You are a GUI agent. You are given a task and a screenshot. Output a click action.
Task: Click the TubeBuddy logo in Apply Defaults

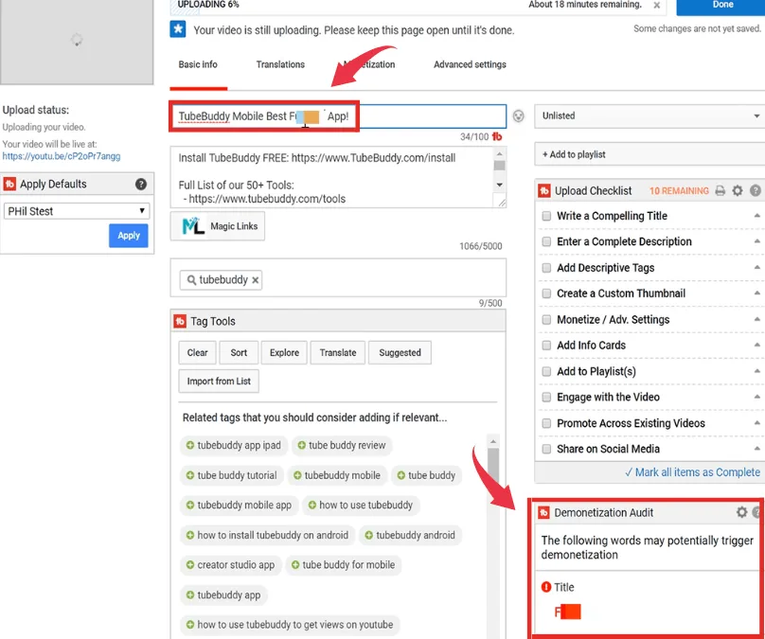tap(9, 184)
